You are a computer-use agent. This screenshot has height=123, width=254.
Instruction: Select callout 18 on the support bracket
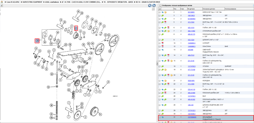(x=70, y=44)
